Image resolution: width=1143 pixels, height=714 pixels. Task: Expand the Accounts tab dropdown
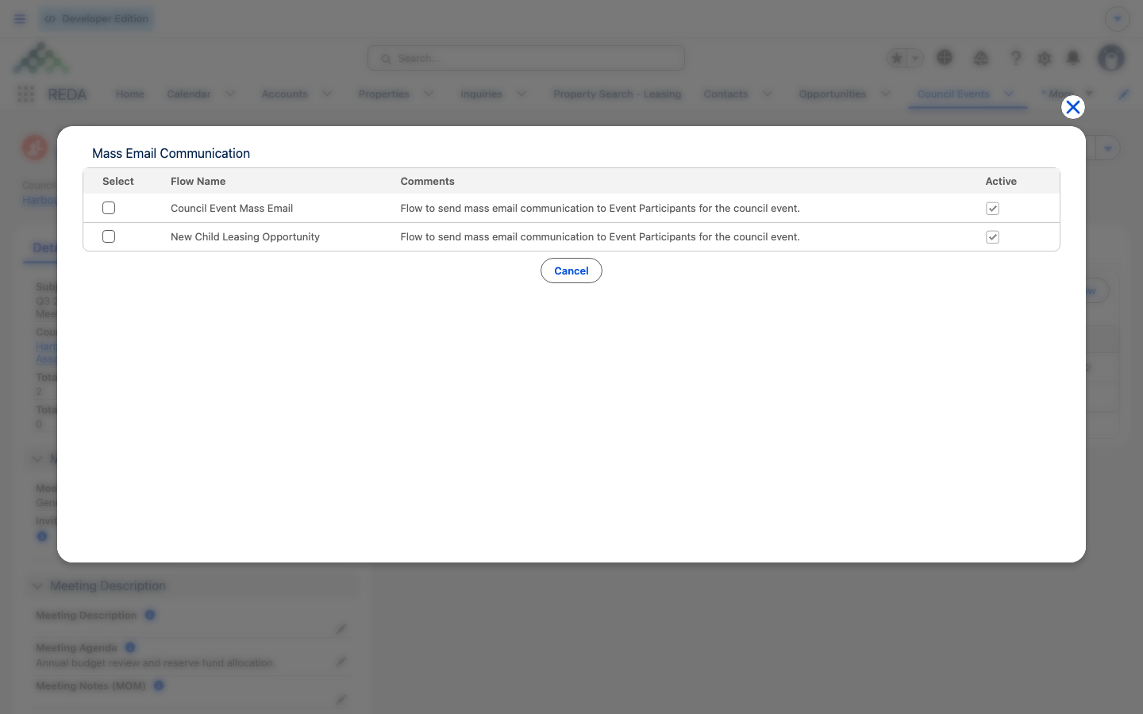click(327, 94)
